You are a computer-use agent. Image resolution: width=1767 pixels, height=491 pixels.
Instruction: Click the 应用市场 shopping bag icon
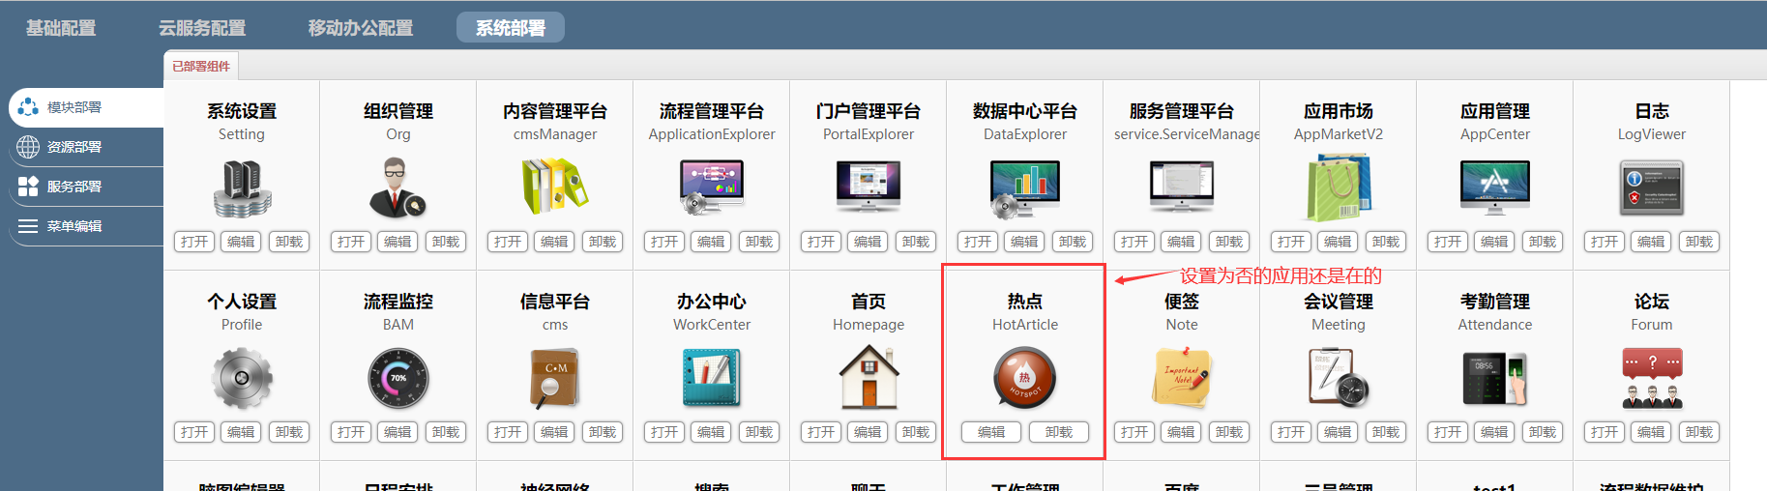1338,188
